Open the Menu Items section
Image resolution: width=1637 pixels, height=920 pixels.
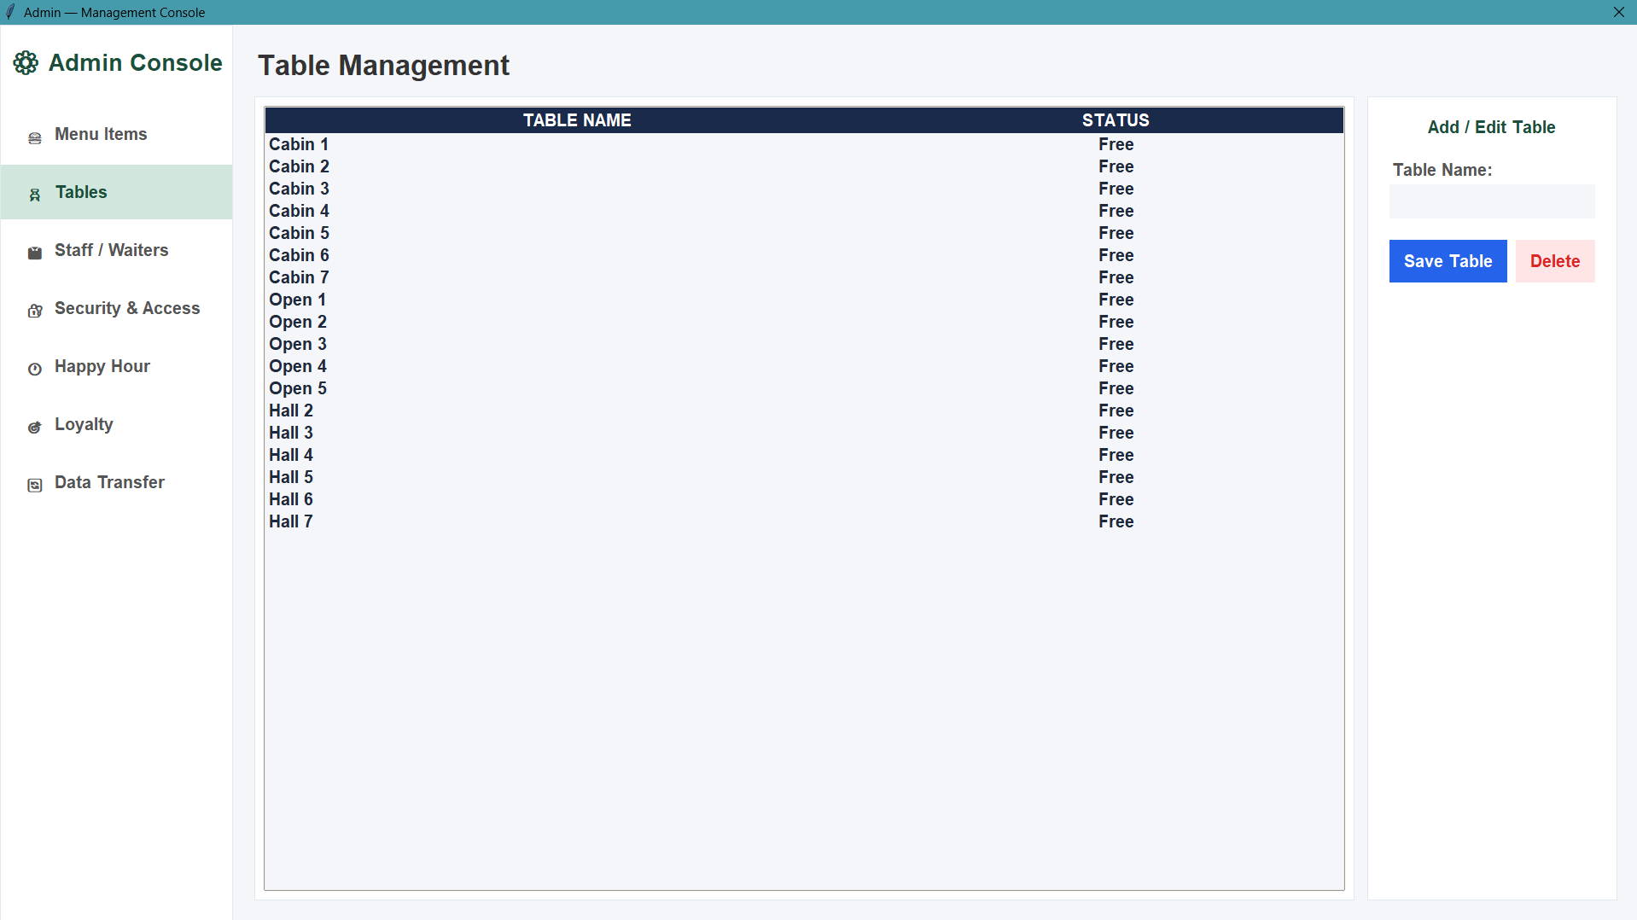(x=117, y=134)
